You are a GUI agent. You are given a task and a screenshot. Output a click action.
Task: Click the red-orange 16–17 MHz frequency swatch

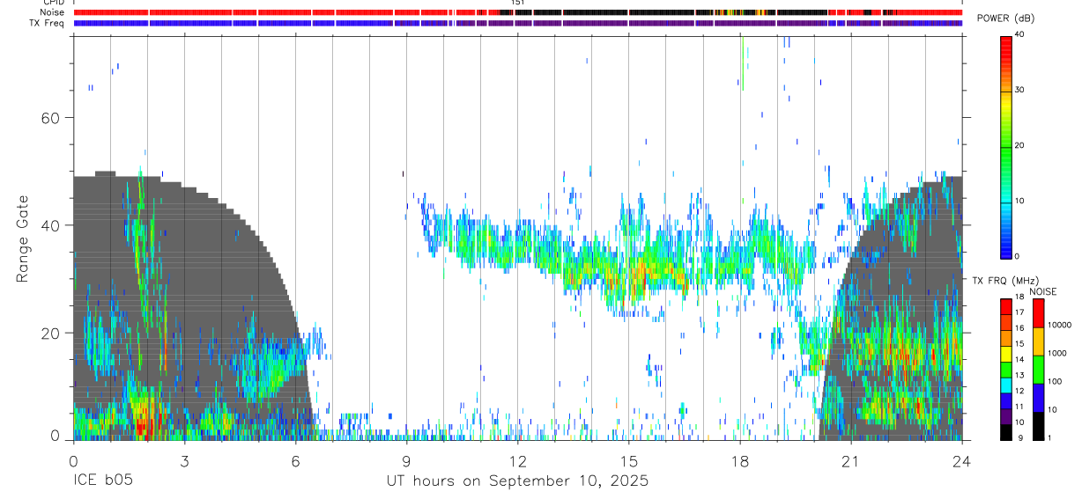(x=1005, y=322)
